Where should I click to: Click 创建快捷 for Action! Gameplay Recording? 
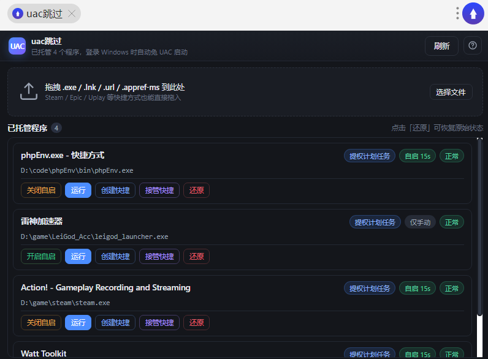tap(115, 323)
